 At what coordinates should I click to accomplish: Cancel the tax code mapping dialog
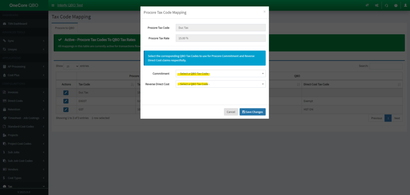click(231, 112)
